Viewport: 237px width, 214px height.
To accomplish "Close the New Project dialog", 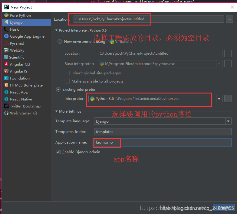I will coord(232,7).
